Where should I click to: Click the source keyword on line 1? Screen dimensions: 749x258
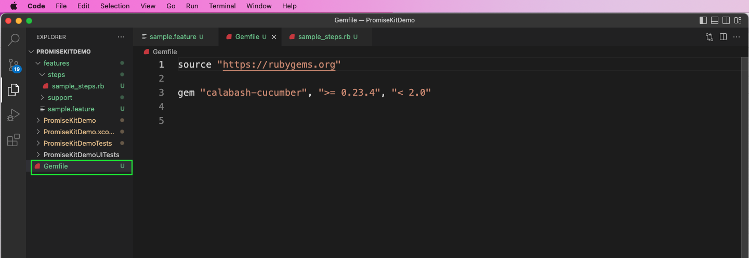[194, 64]
